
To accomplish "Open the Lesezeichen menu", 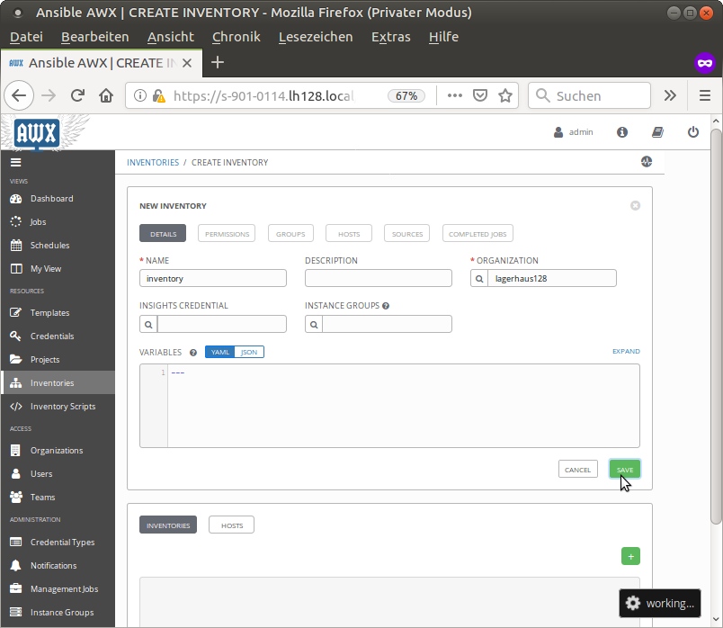I will pos(316,37).
